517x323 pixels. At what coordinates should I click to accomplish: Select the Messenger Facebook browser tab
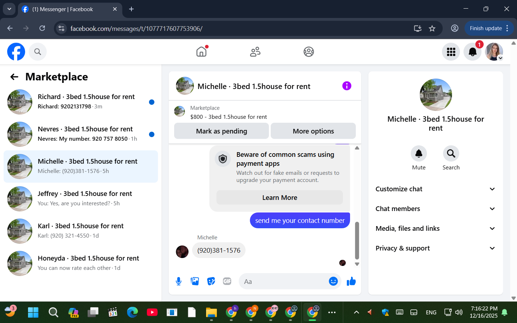point(70,9)
